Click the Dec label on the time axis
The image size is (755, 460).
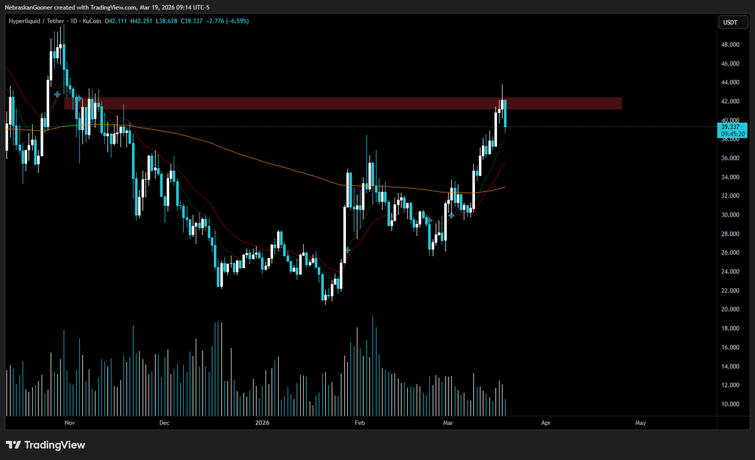[164, 424]
